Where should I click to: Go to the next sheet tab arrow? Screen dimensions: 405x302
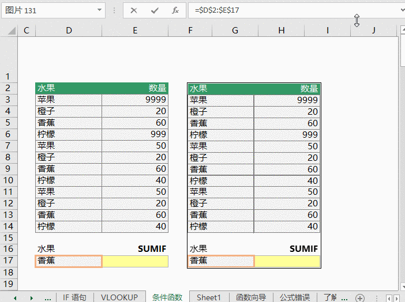[x=32, y=298]
